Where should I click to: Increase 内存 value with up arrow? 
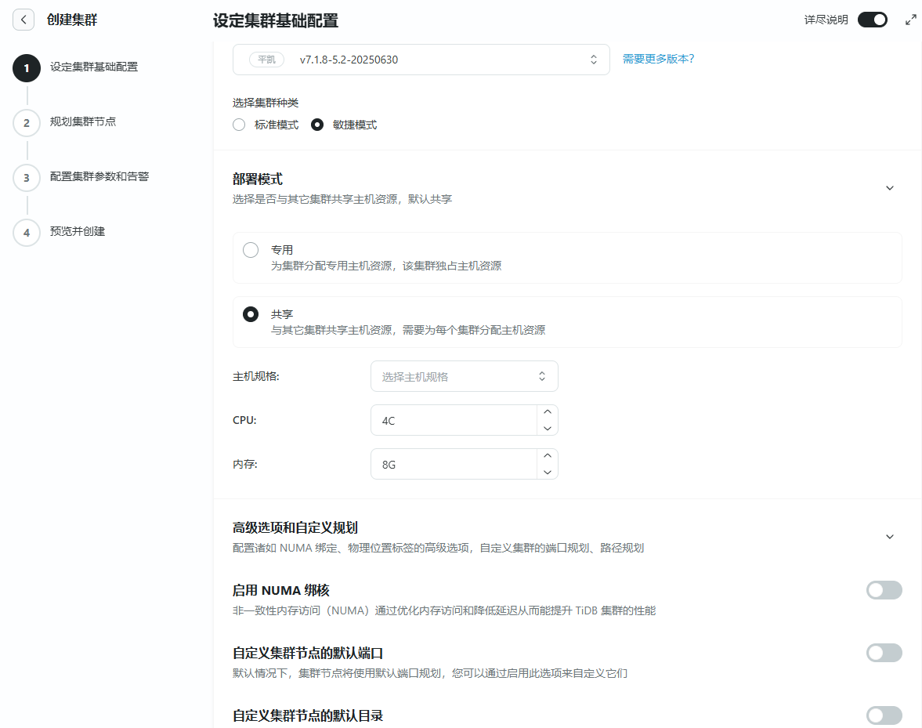click(x=547, y=456)
